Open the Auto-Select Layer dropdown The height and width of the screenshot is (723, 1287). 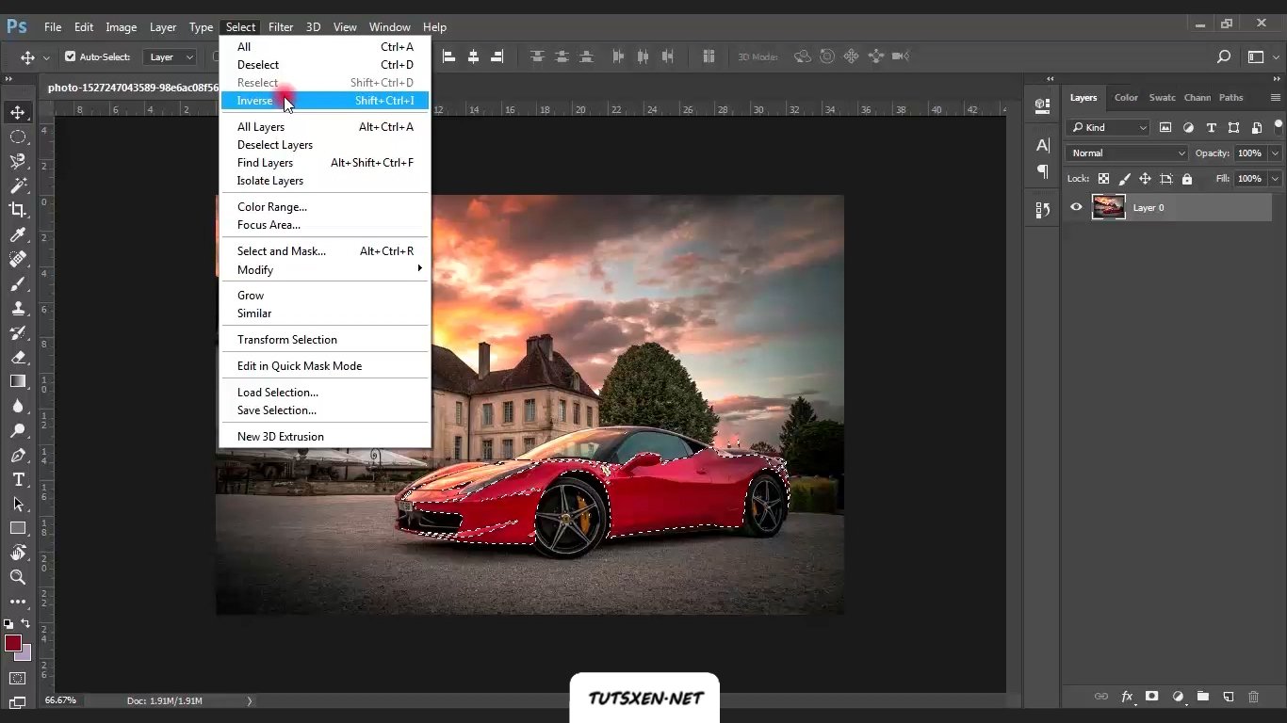[x=170, y=56]
